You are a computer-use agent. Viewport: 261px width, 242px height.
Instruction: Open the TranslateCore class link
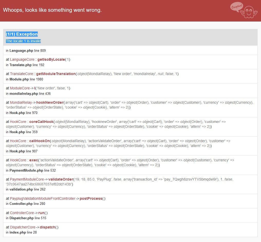(22, 74)
